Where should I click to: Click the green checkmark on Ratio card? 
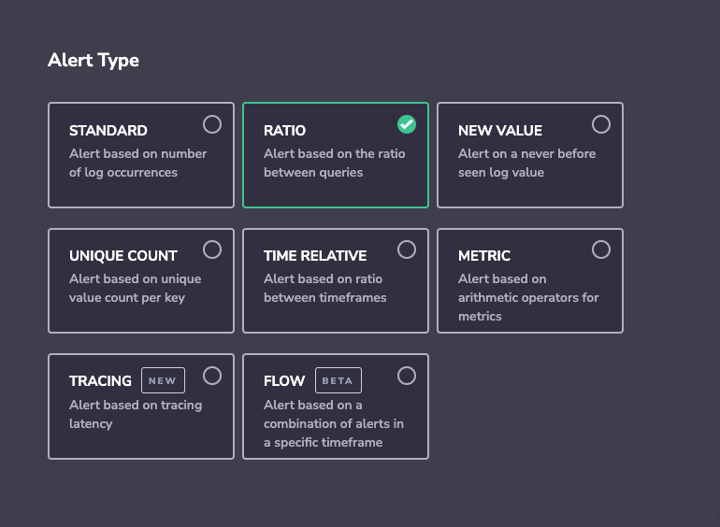407,124
